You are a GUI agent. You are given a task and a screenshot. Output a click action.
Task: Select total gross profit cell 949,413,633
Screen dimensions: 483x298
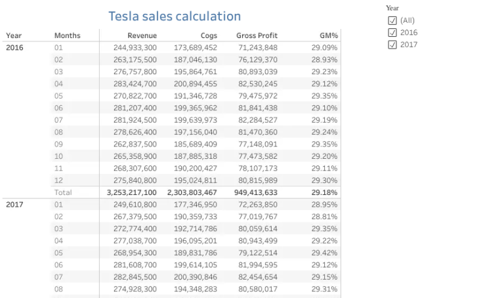point(256,192)
